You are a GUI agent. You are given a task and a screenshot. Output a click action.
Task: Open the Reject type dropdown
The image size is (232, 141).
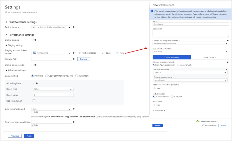pos(53,89)
